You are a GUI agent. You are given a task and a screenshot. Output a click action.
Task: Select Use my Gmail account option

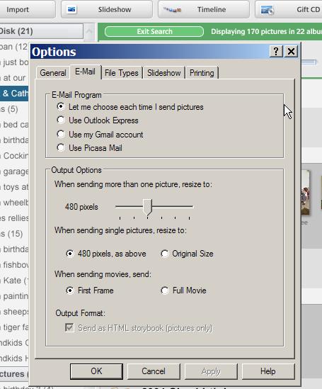click(x=61, y=134)
